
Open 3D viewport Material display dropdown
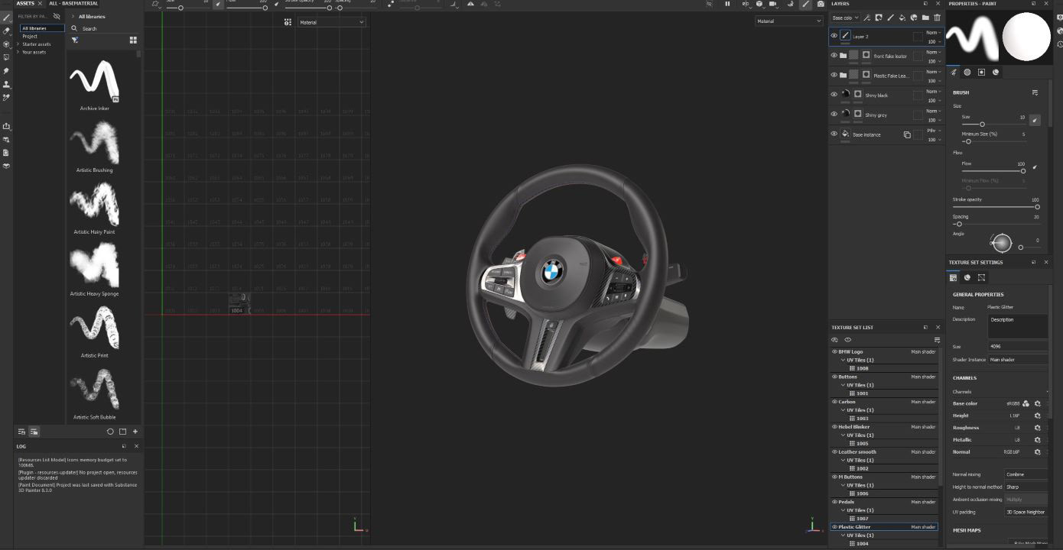coord(788,21)
